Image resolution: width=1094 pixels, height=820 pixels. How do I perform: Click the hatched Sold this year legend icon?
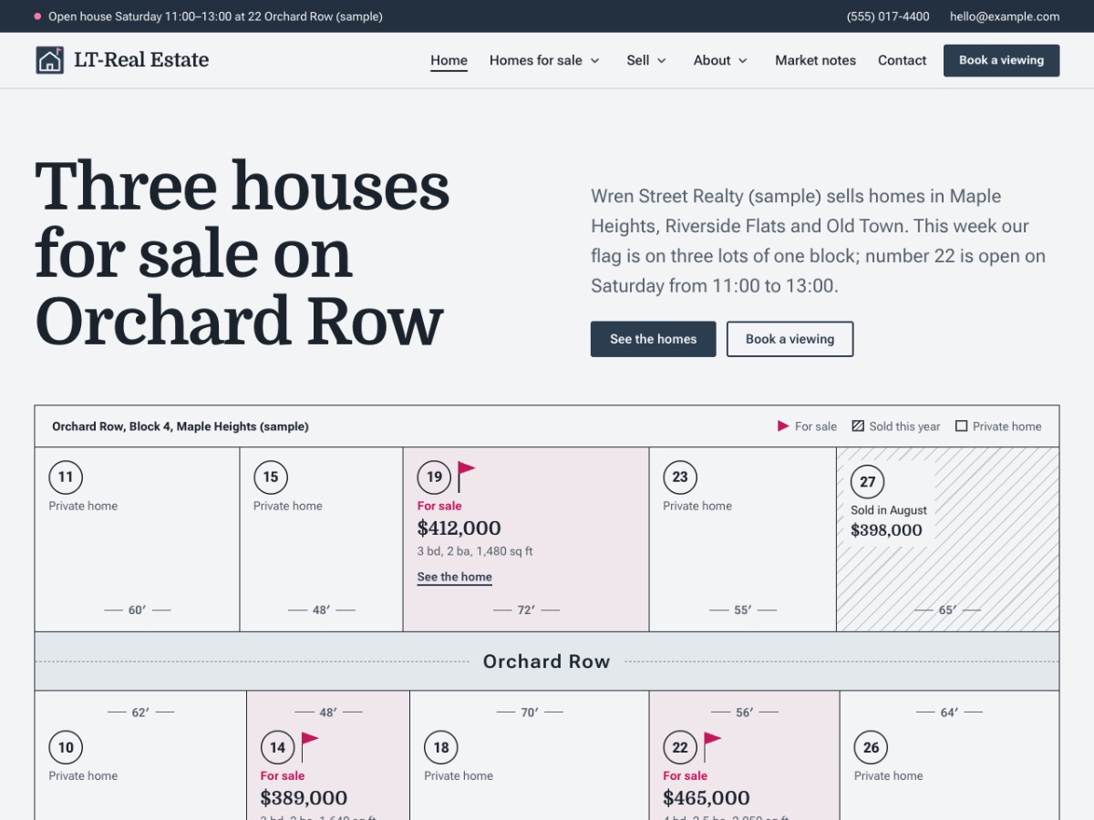pyautogui.click(x=858, y=426)
